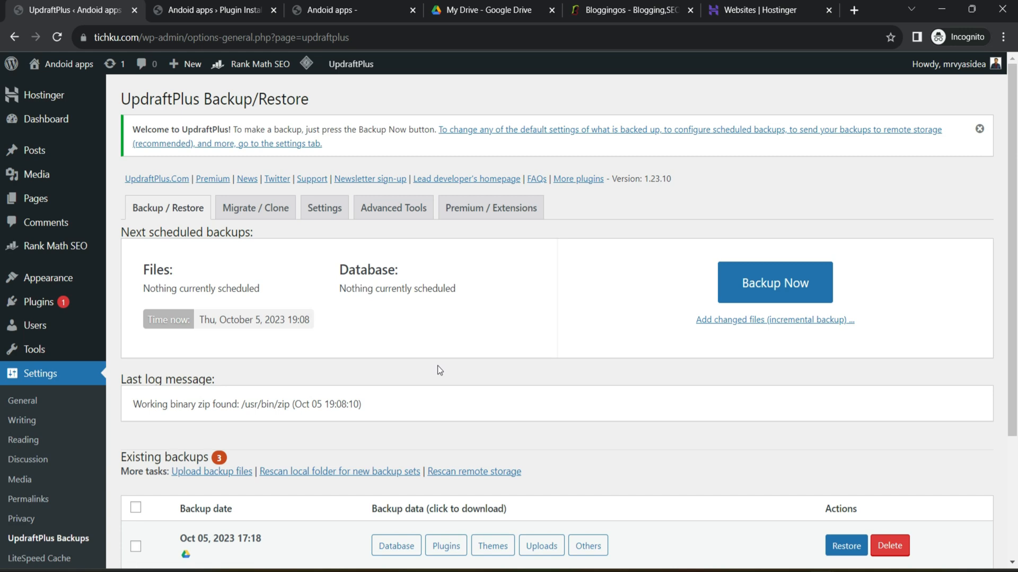Open the Rank Math SEO admin bar icon
The height and width of the screenshot is (572, 1018).
(x=217, y=64)
